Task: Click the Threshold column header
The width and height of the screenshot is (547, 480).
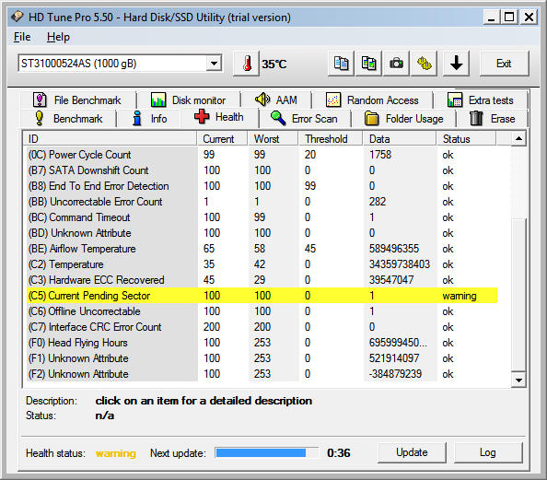Action: click(x=331, y=139)
